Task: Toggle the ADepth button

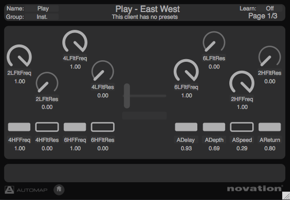Action: click(214, 127)
